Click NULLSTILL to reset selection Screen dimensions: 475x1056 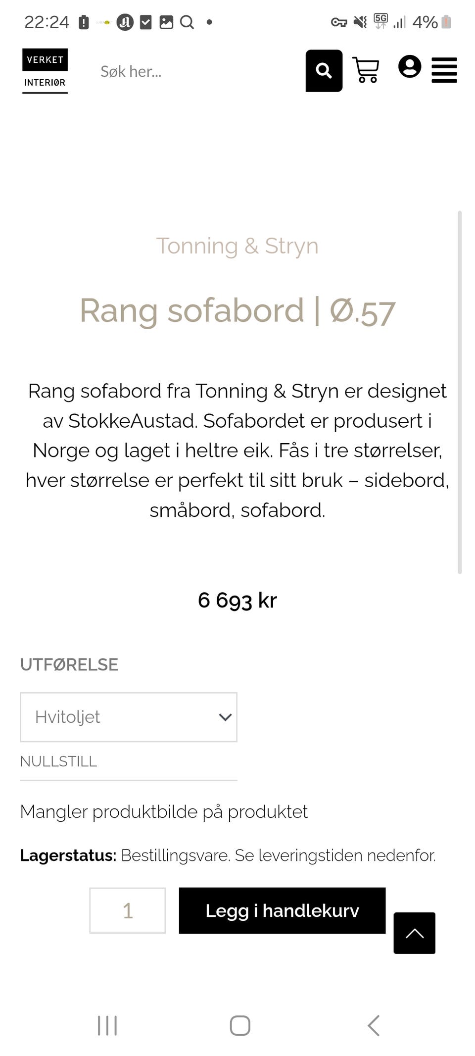pos(58,761)
